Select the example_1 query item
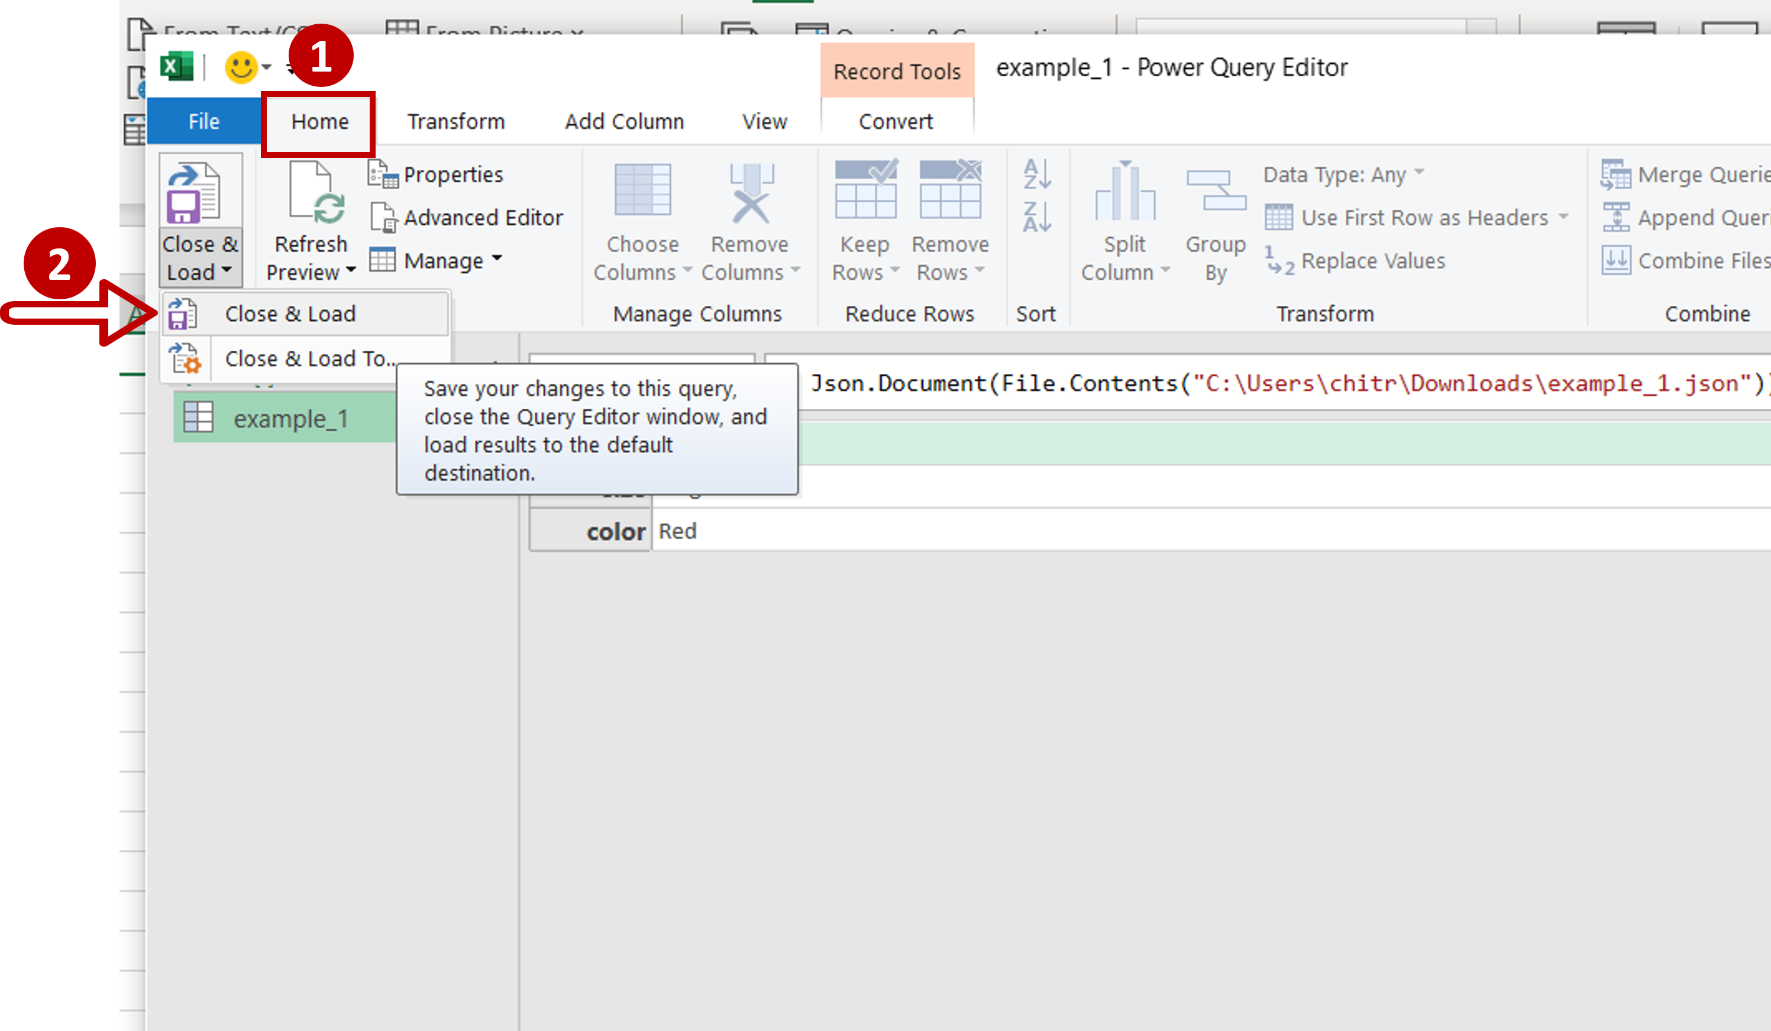This screenshot has width=1771, height=1031. pos(291,419)
